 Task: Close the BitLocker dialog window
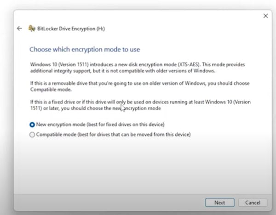click(x=265, y=16)
